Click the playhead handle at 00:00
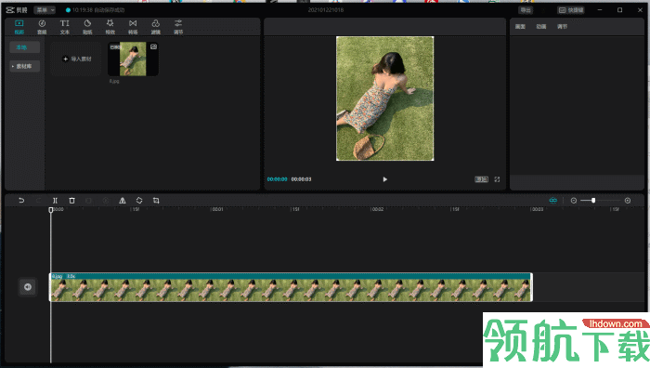Viewport: 650px width, 368px height. 51,210
